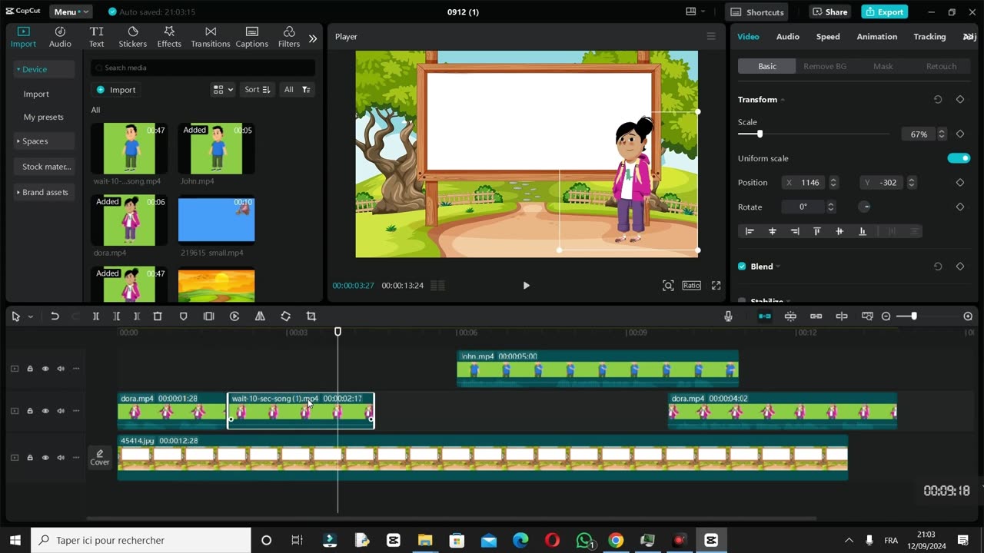The height and width of the screenshot is (553, 984).
Task: Click the Delete right split icon
Action: 137,316
